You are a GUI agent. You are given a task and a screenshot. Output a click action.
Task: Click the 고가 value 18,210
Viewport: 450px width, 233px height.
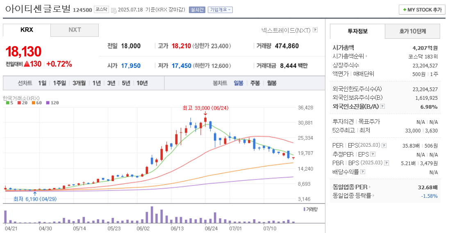click(x=181, y=46)
